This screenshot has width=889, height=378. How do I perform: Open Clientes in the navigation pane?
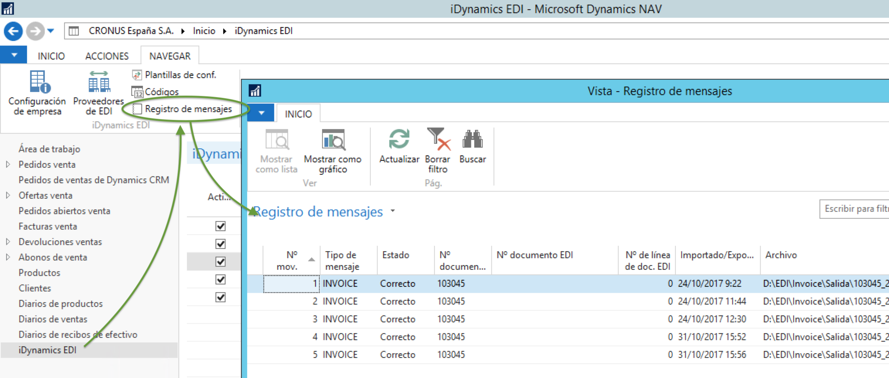point(35,288)
